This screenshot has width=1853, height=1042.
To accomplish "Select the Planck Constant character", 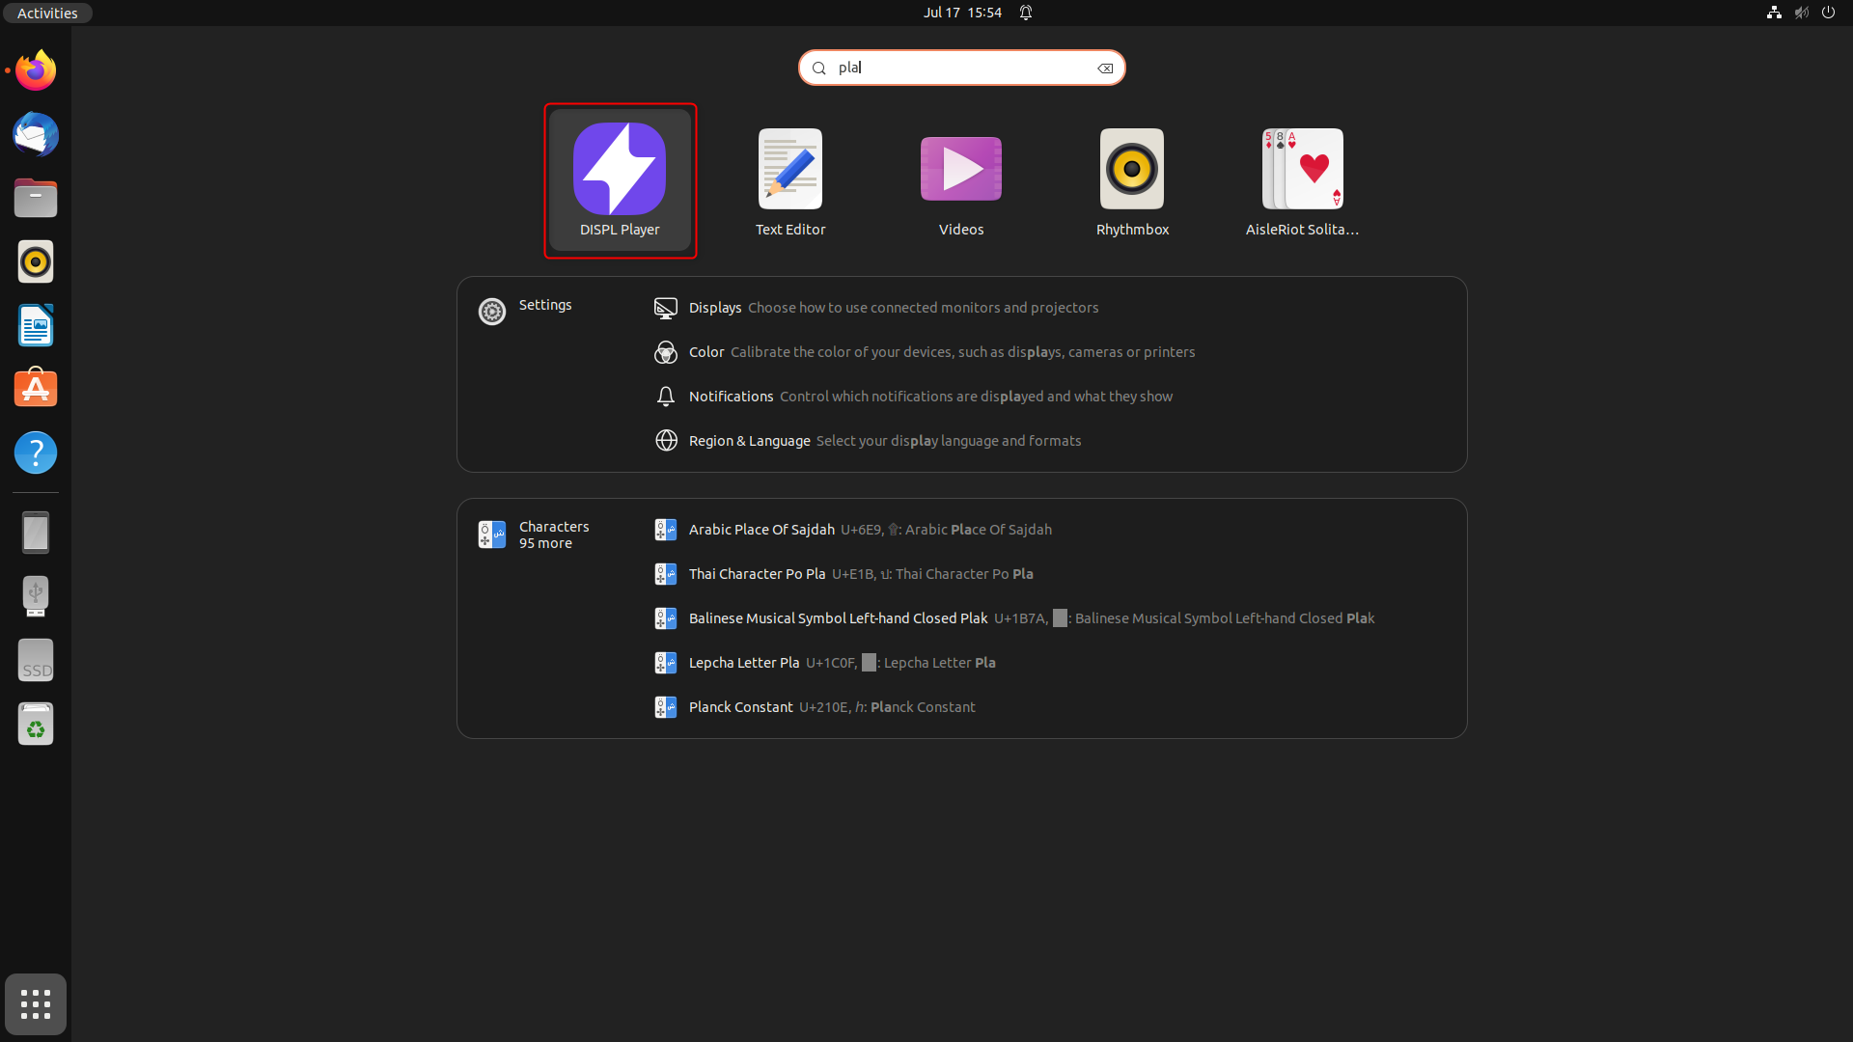I will [740, 707].
